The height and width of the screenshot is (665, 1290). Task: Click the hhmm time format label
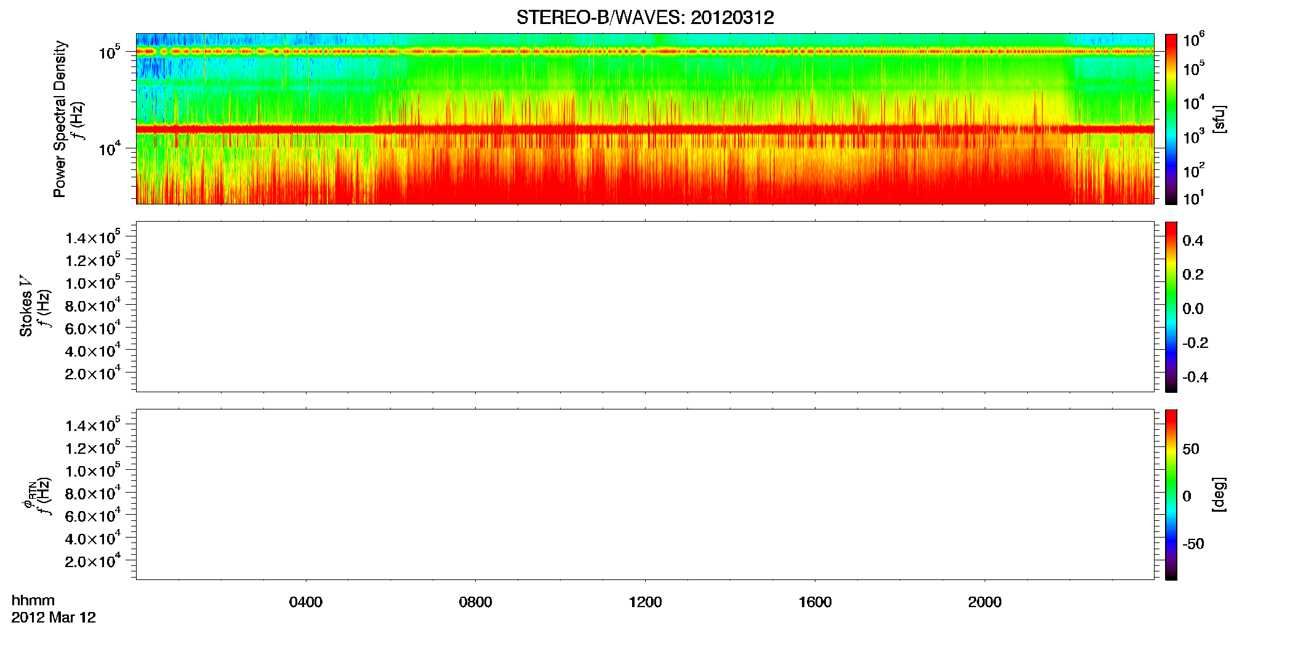(x=33, y=600)
